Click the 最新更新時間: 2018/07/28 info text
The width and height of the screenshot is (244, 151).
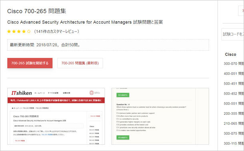pyautogui.click(x=45, y=45)
